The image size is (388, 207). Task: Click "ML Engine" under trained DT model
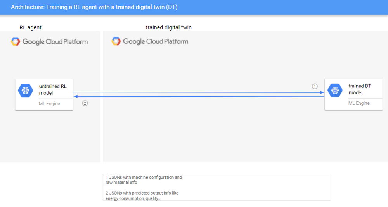pyautogui.click(x=359, y=103)
